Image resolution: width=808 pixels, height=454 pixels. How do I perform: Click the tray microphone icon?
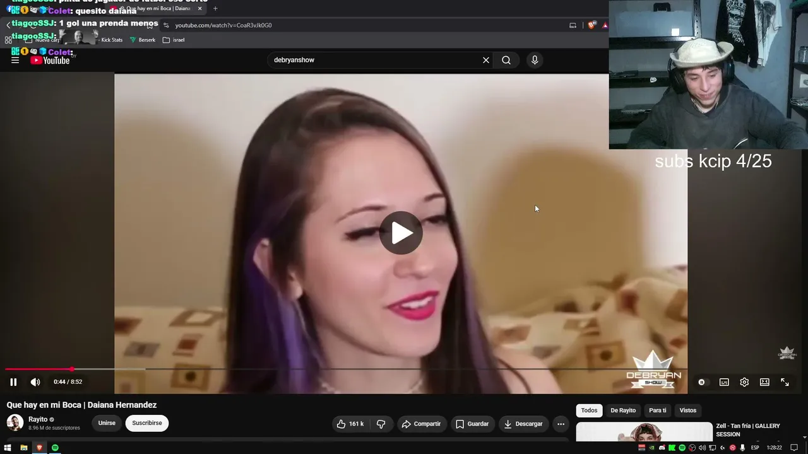(x=742, y=448)
